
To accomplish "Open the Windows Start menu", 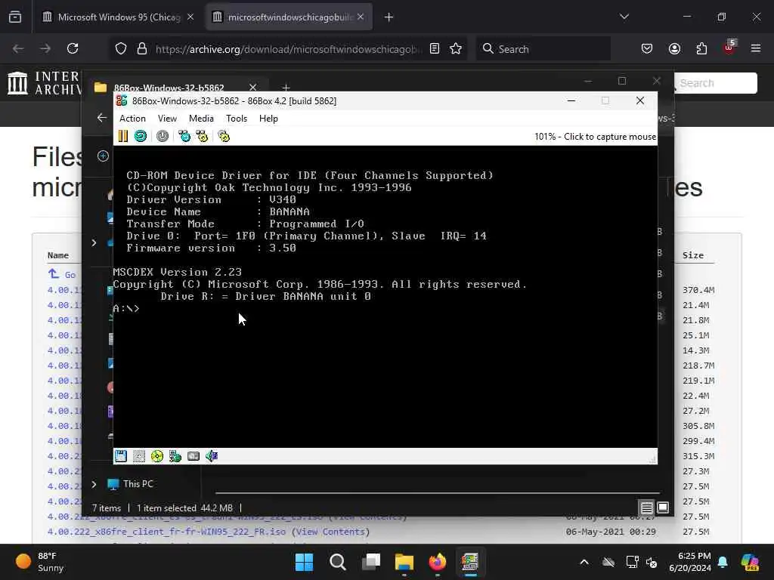I will [x=304, y=562].
